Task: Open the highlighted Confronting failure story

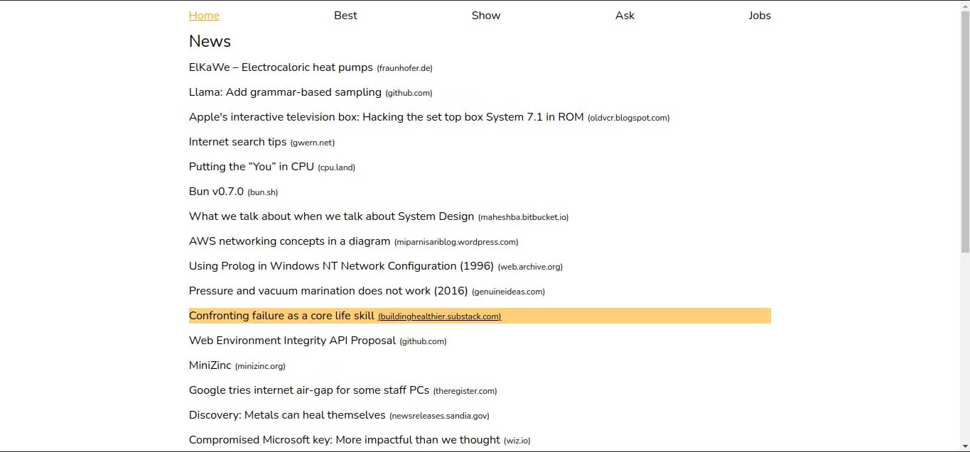Action: tap(281, 315)
